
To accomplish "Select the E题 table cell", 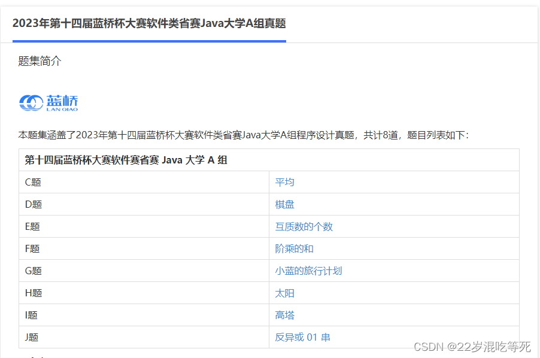I will [x=144, y=226].
